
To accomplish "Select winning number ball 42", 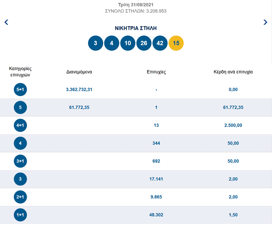I will coord(160,43).
